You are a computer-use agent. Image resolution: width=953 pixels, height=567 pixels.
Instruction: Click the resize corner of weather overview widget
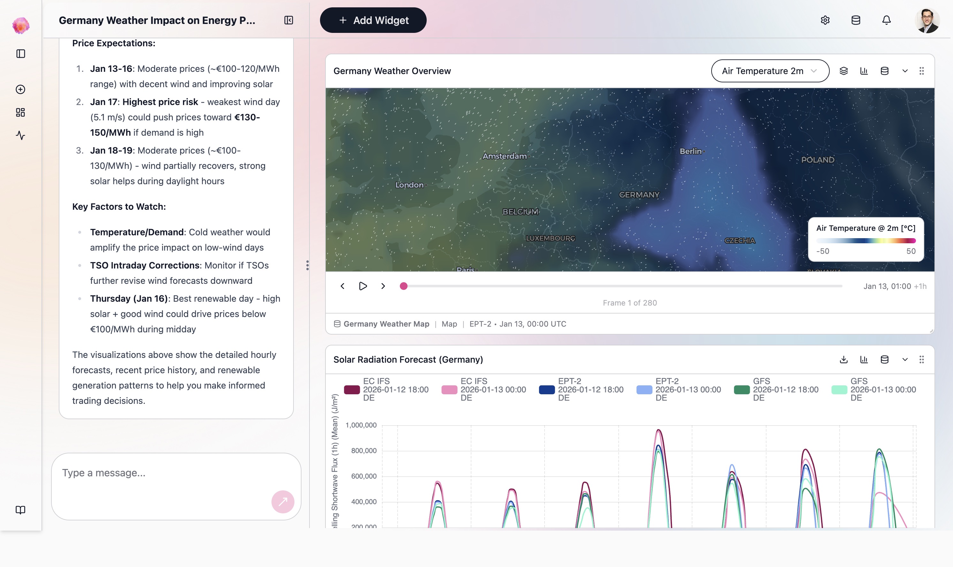932,331
